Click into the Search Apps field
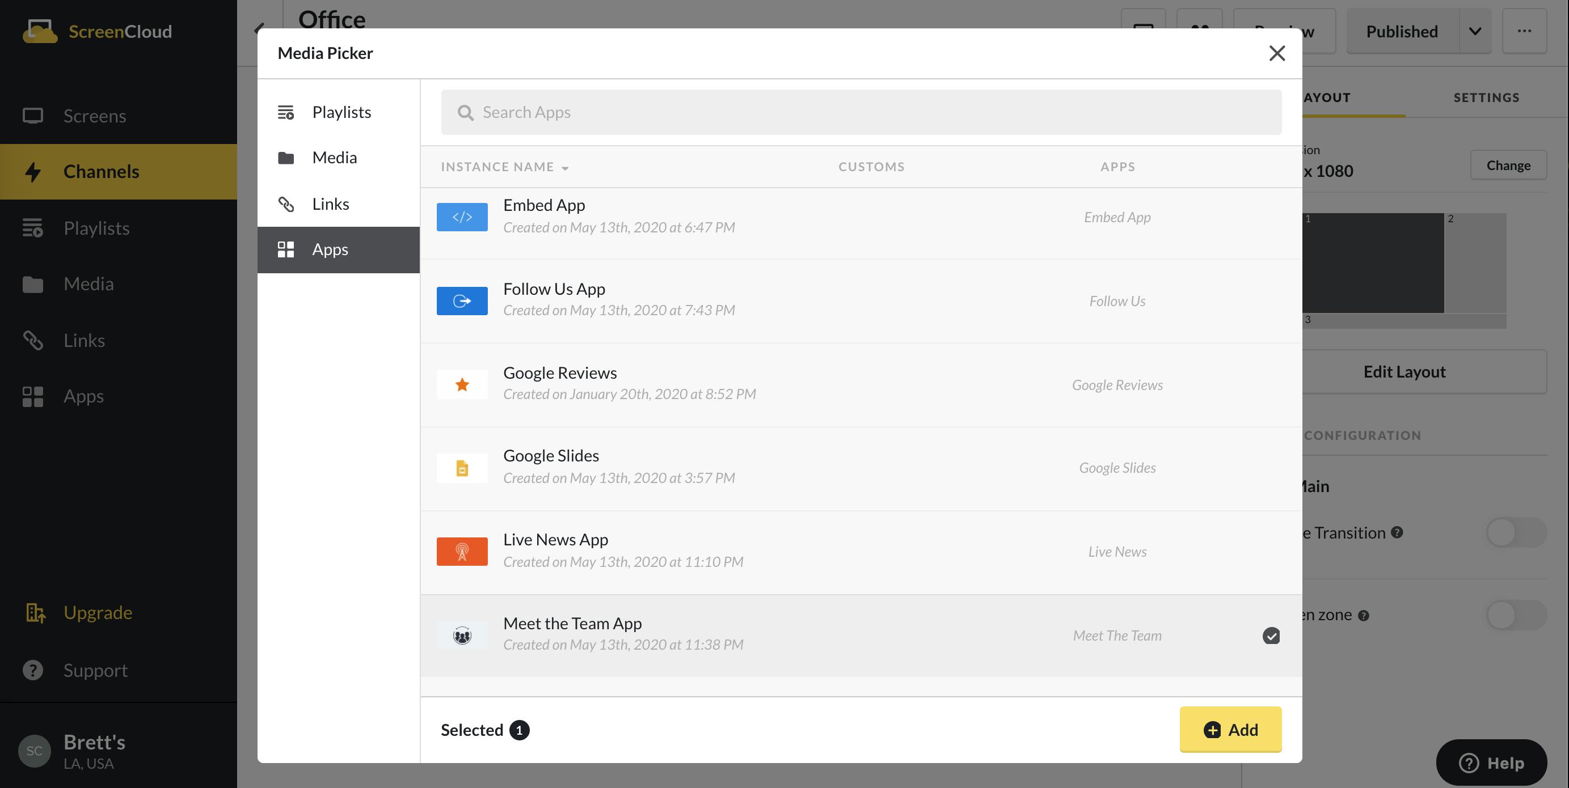This screenshot has height=788, width=1569. (861, 113)
